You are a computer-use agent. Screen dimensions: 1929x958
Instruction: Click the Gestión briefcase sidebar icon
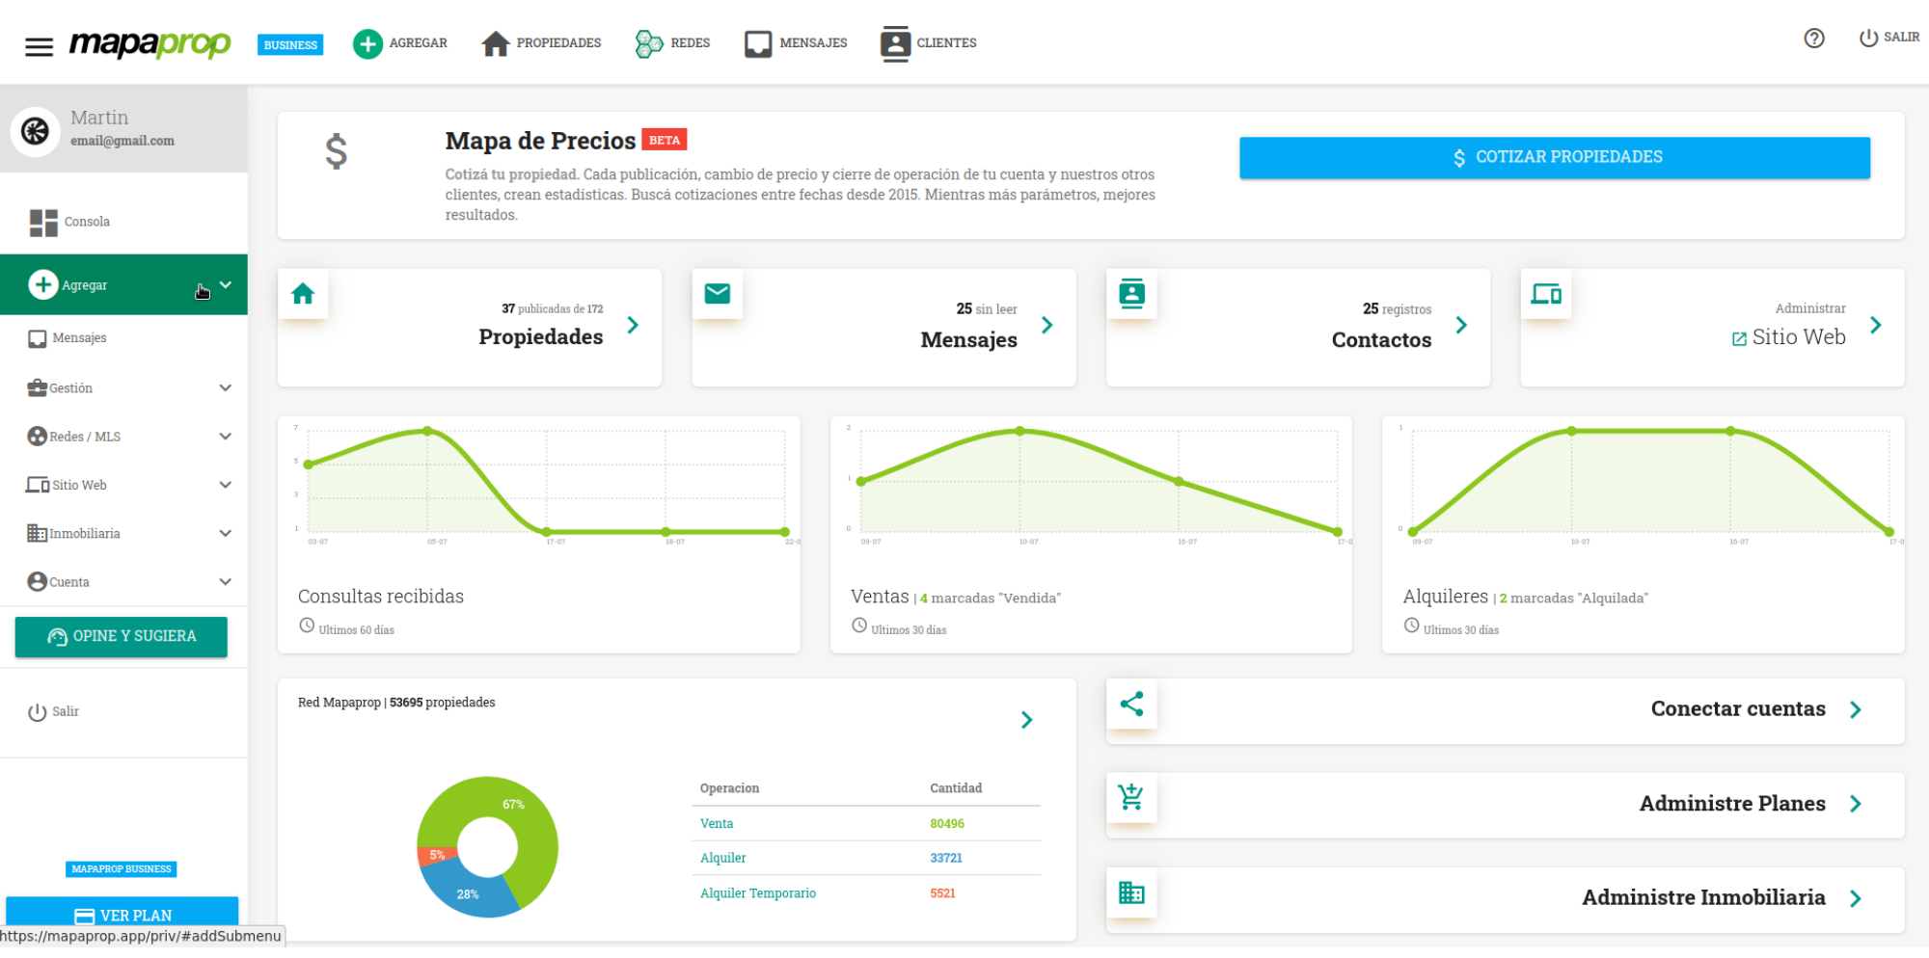[x=37, y=387]
